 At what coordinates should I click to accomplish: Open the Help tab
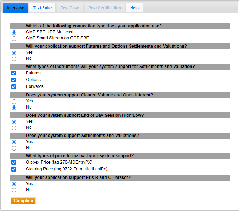coord(134,8)
